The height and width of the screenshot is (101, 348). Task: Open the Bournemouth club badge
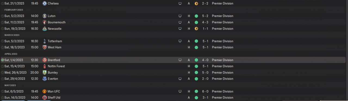[45, 22]
